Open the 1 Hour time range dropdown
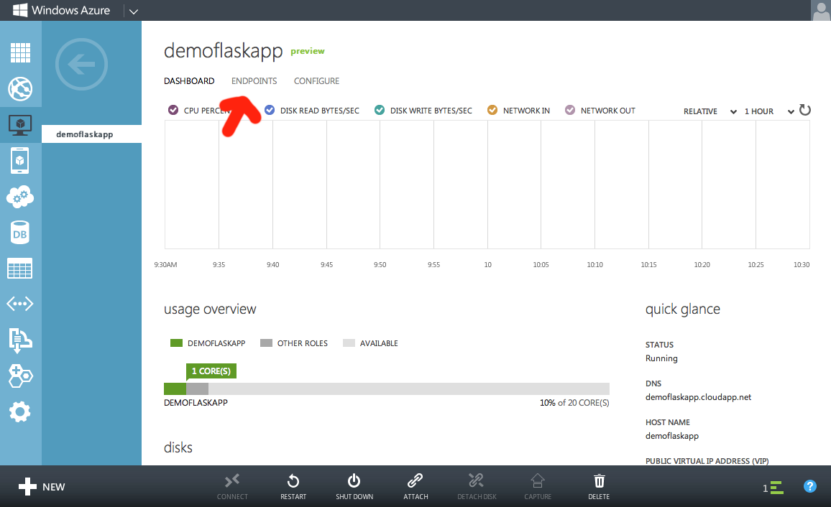831x507 pixels. (769, 111)
